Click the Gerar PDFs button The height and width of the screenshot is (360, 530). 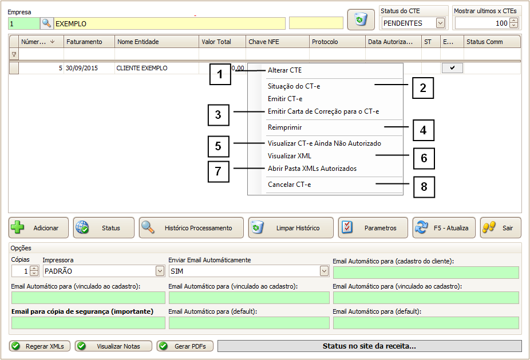pyautogui.click(x=185, y=346)
